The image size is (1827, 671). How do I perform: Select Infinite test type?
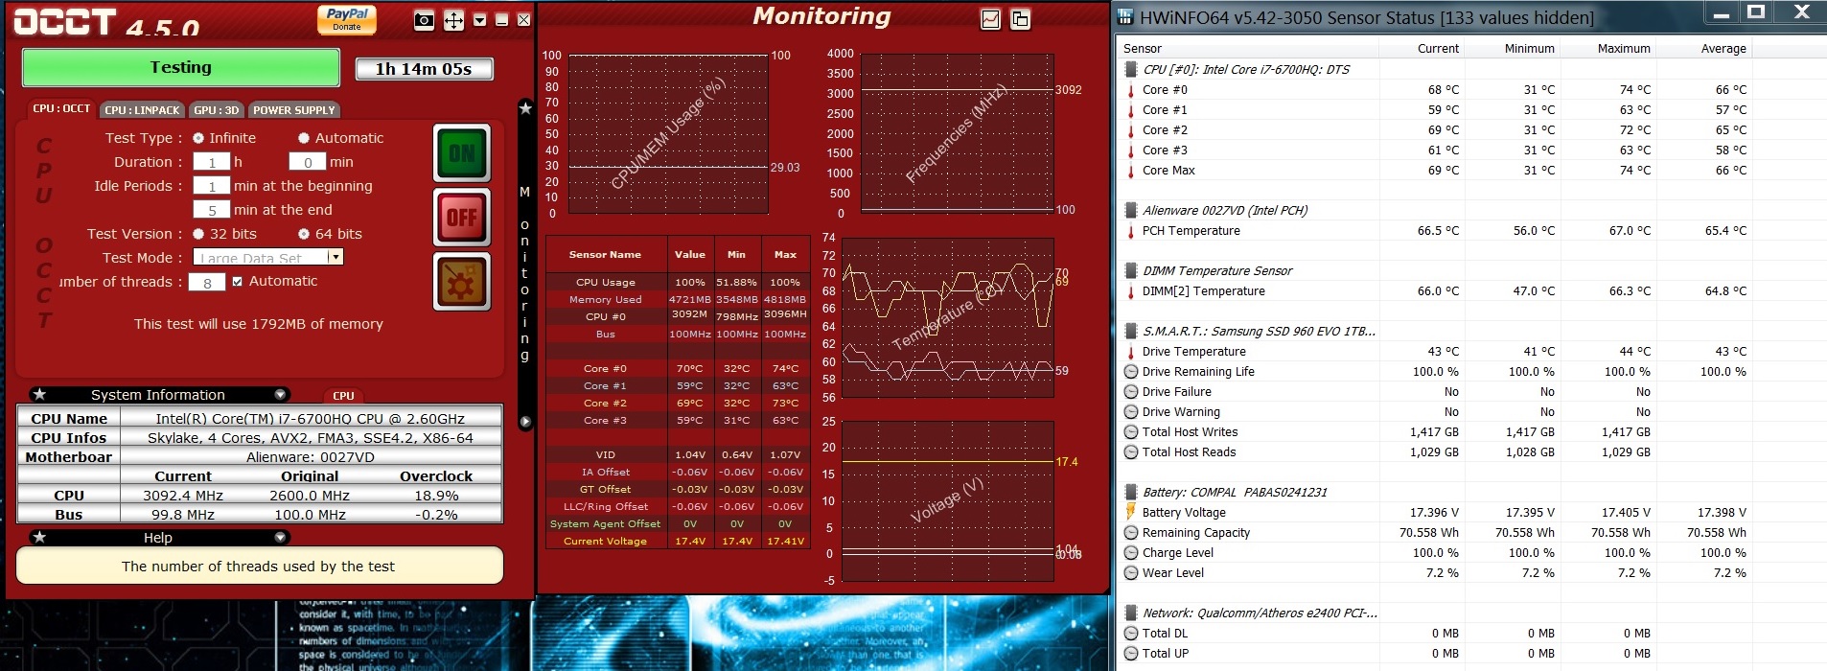[x=198, y=138]
